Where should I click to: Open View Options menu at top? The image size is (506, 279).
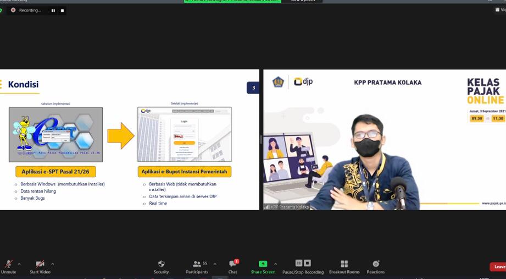coord(302,1)
